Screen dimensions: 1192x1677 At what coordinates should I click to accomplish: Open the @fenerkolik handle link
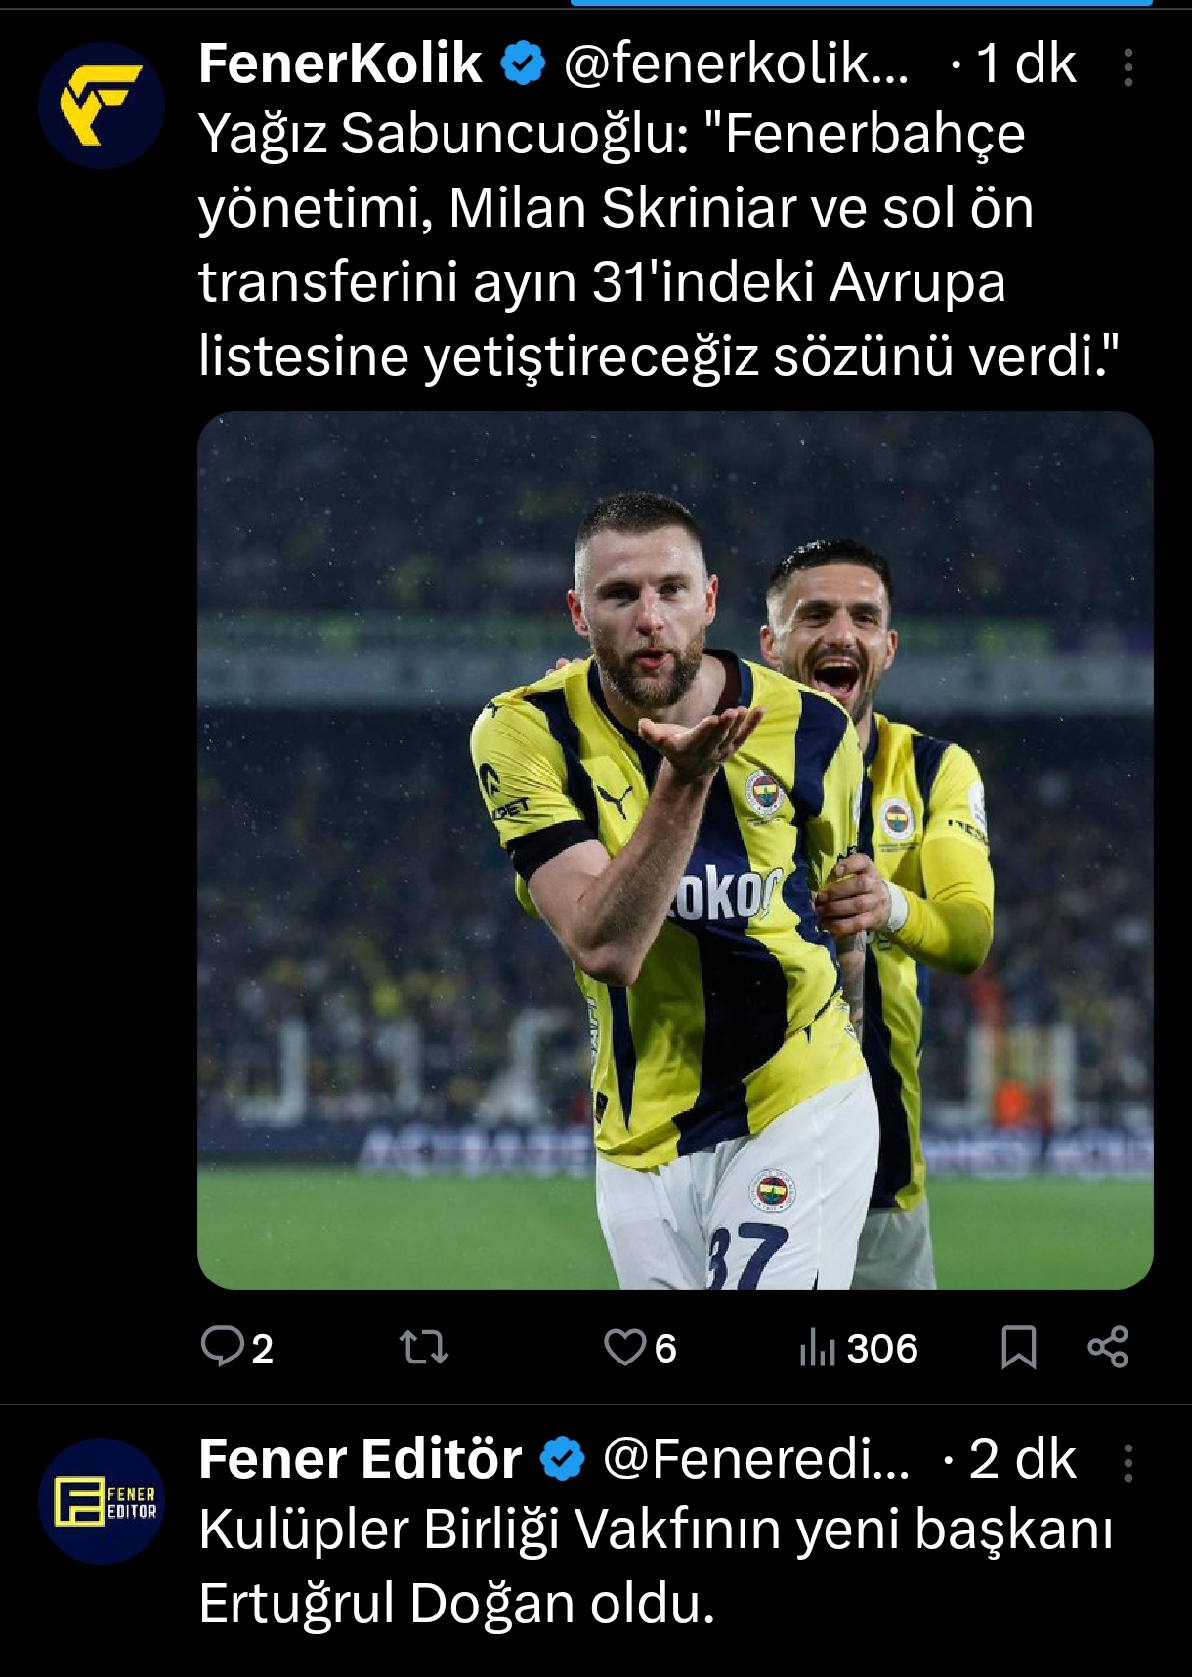click(737, 64)
